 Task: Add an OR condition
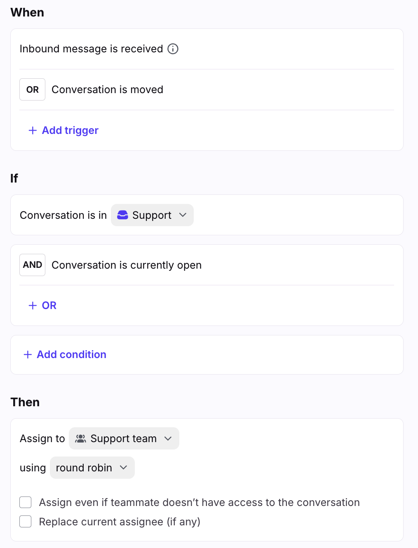[49, 306]
